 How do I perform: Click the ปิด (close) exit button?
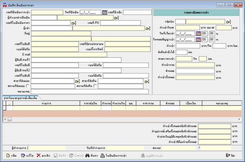(x=230, y=155)
